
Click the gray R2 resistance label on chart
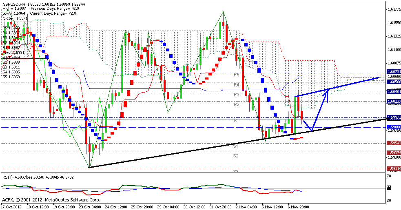coord(236,105)
